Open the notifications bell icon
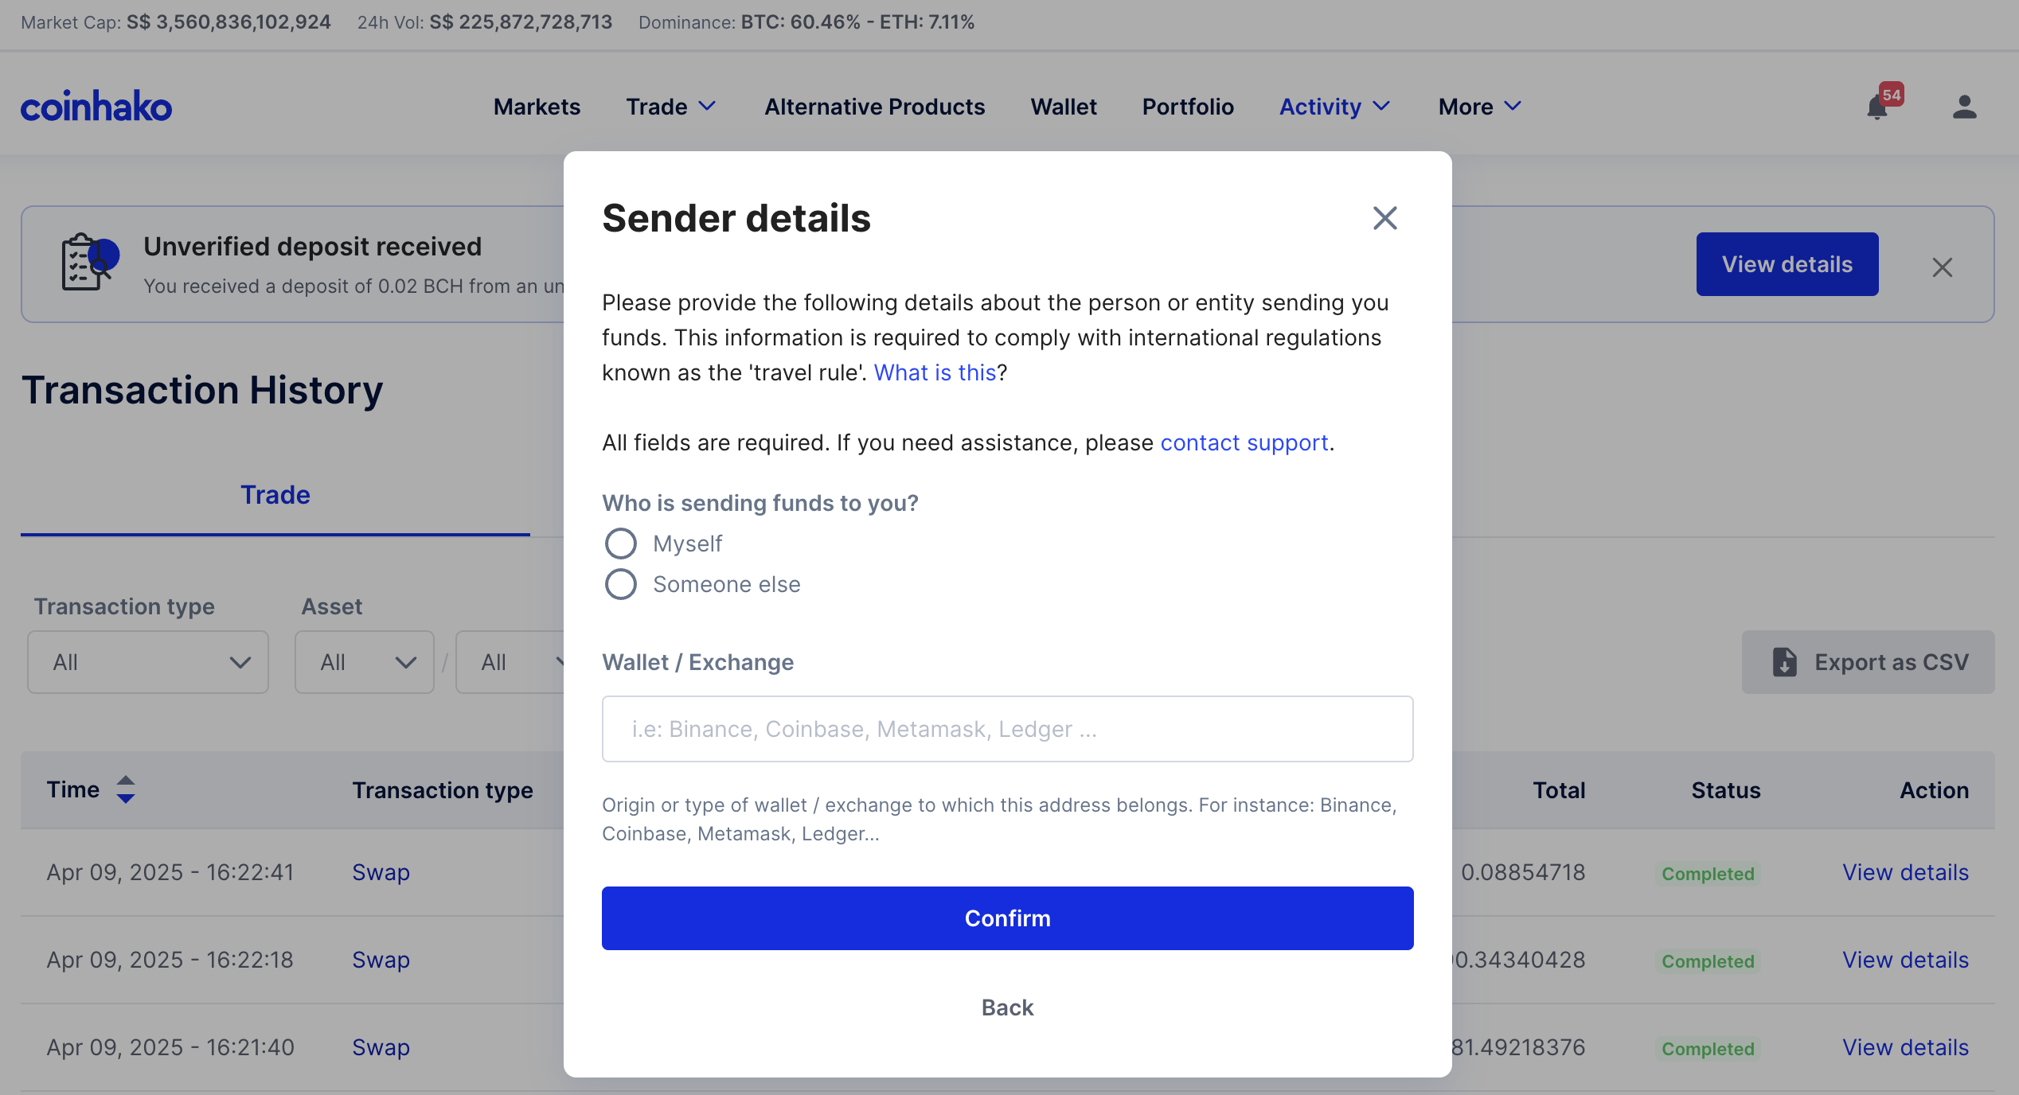The image size is (2019, 1095). click(1878, 107)
